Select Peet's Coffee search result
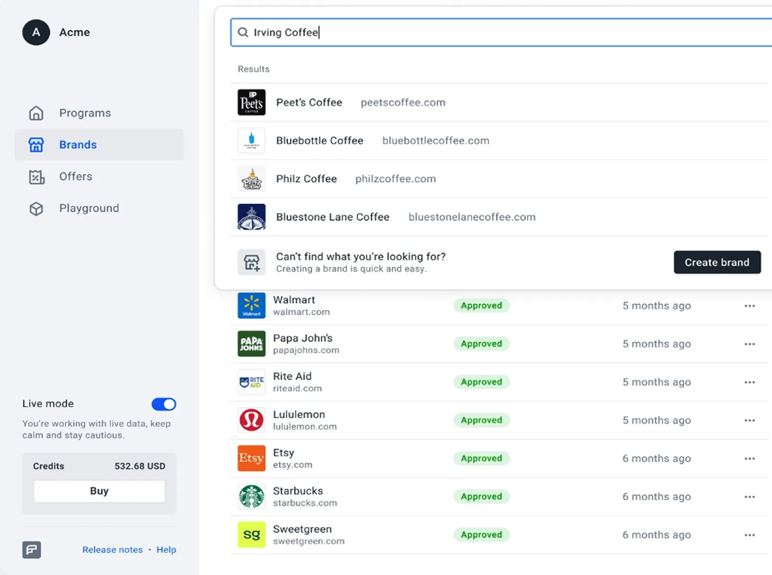The height and width of the screenshot is (575, 772). pos(500,102)
